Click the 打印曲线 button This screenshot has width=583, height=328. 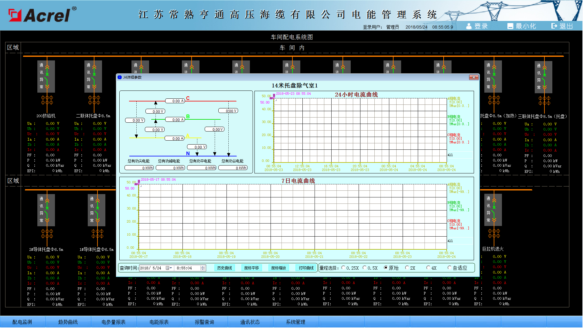click(306, 268)
